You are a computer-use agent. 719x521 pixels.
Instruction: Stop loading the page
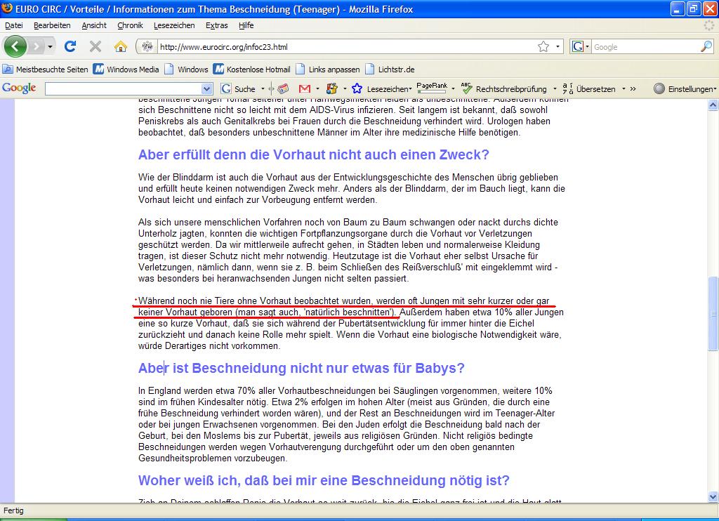coord(95,46)
